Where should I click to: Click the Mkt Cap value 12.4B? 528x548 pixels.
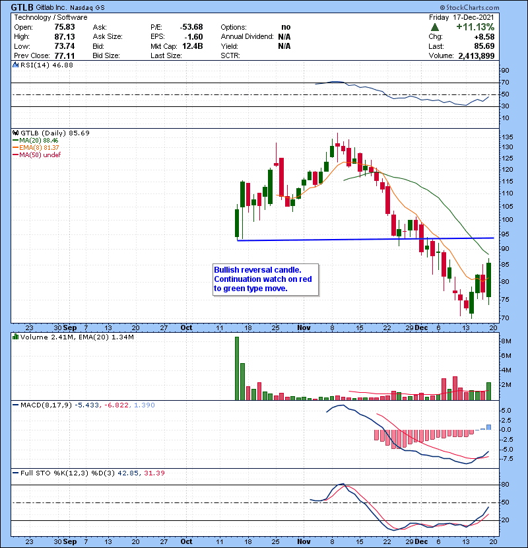193,46
